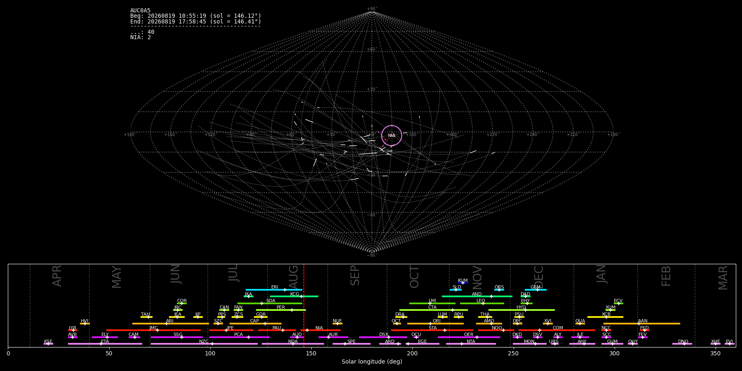Click the Solar longitude axis label
Image resolution: width=742 pixels, height=371 pixels.
(372, 362)
